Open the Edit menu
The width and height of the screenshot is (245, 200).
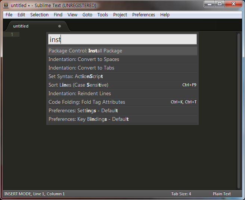21,15
